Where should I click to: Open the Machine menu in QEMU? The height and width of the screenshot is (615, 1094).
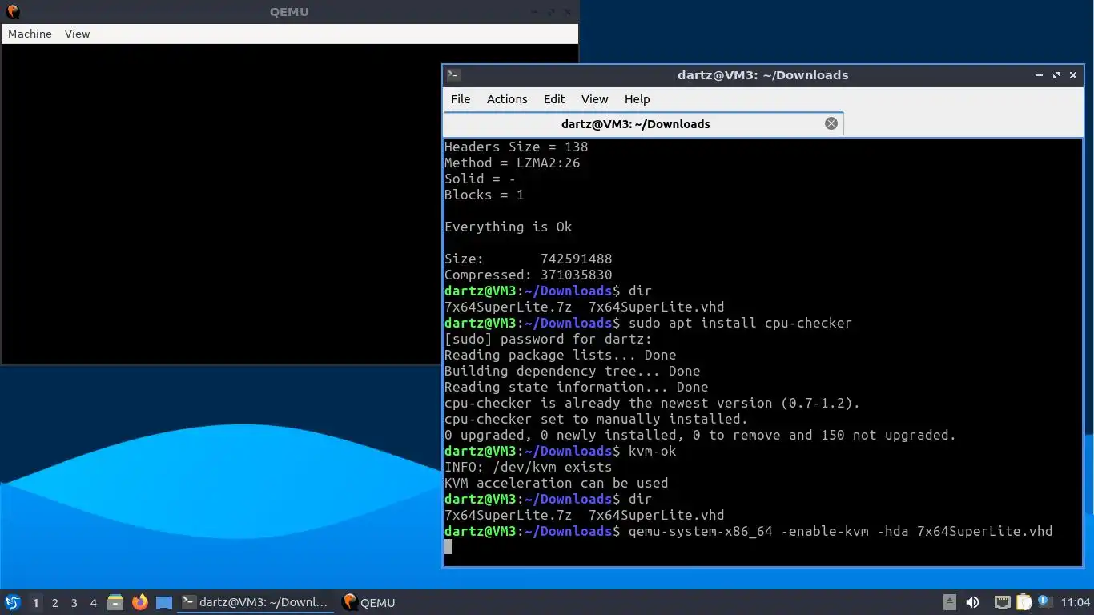(x=30, y=34)
